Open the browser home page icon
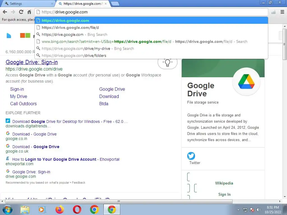Viewport: 287px width, 215px height. coord(29,12)
